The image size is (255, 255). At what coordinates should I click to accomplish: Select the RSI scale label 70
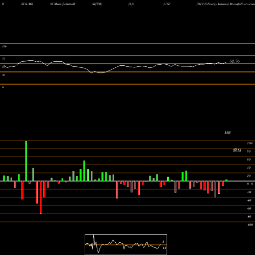point(4,59)
